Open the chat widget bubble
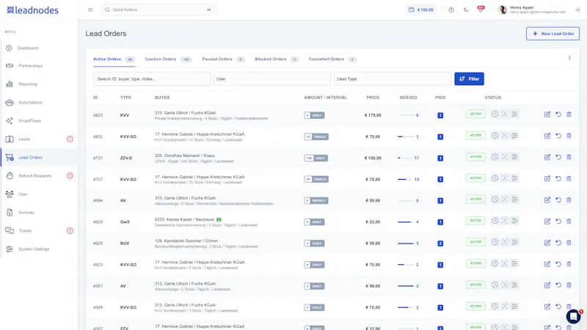Screen dimensions: 587x330 573,316
